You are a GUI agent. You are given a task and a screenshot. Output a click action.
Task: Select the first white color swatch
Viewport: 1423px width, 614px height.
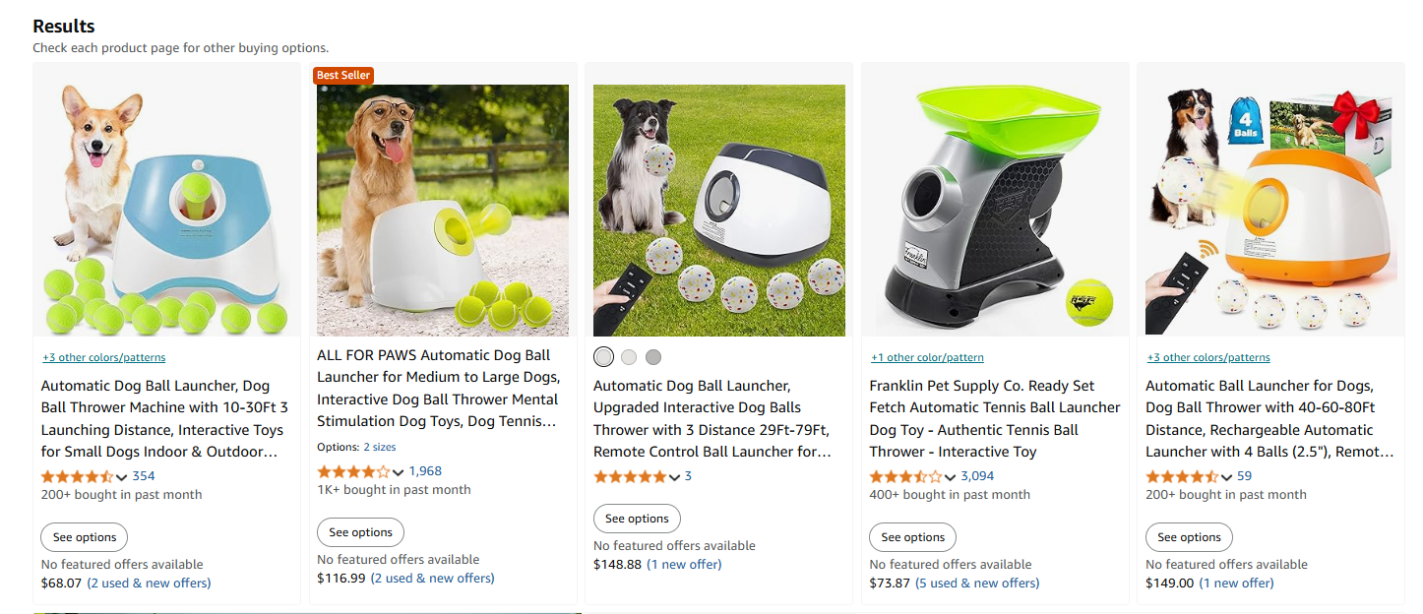click(603, 356)
